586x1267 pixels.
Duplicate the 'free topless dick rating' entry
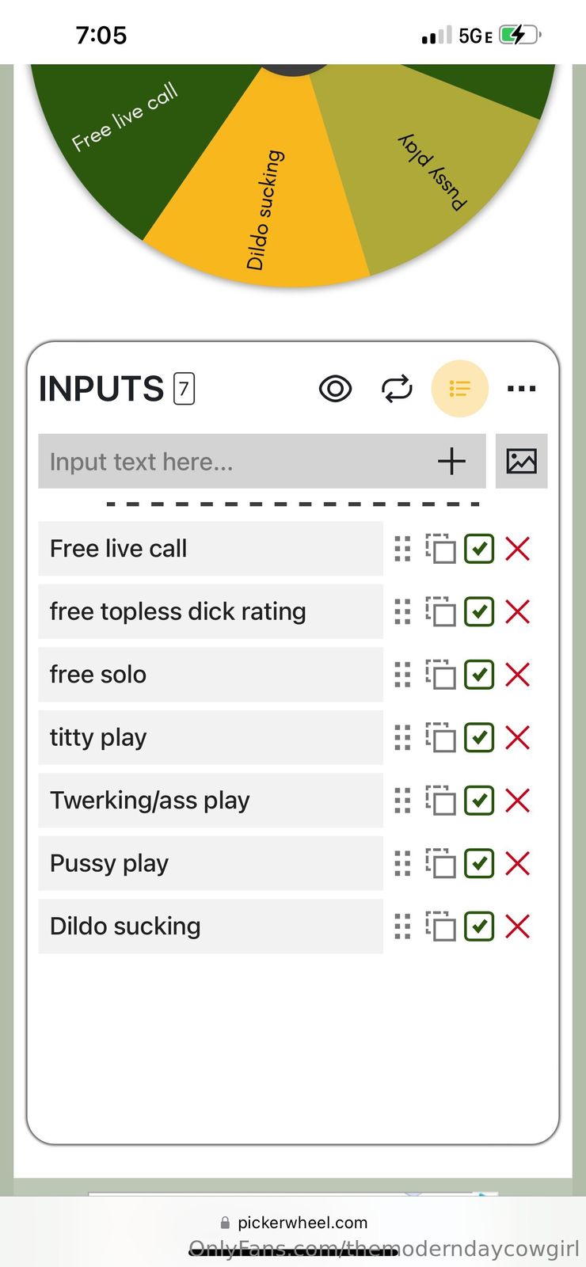point(441,611)
